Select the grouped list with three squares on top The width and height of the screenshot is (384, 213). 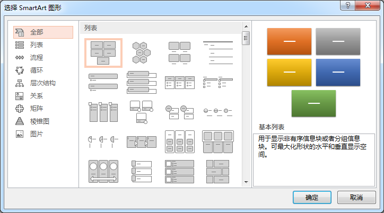tap(218, 142)
